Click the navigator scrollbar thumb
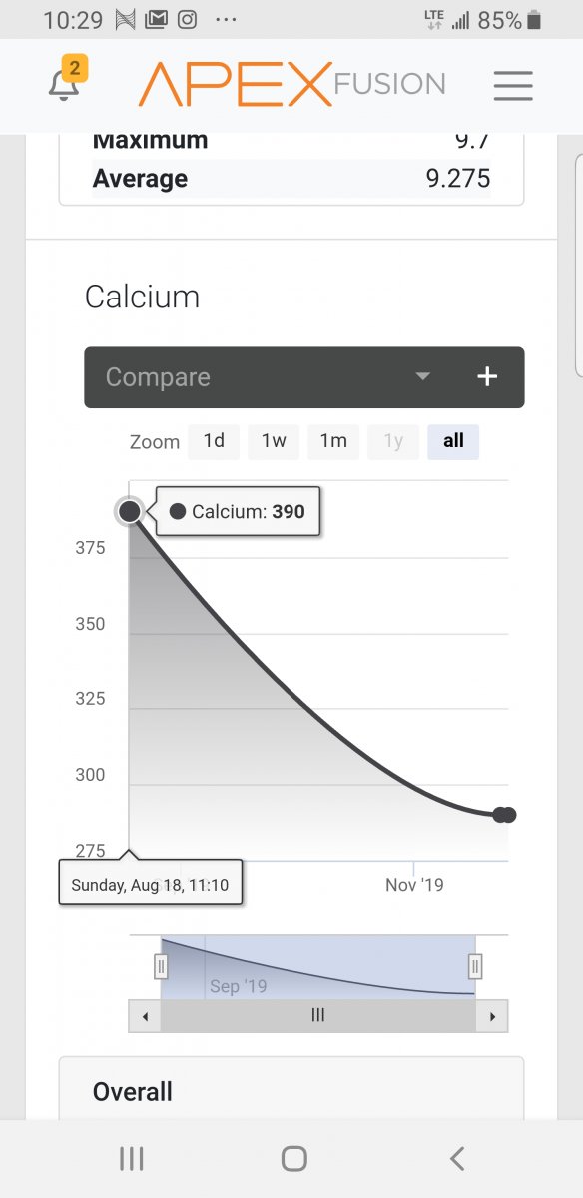This screenshot has width=583, height=1198. click(318, 1016)
